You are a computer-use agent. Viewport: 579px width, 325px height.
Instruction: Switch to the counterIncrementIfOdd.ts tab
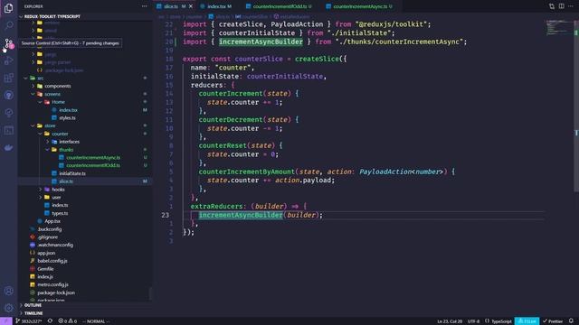pos(280,6)
